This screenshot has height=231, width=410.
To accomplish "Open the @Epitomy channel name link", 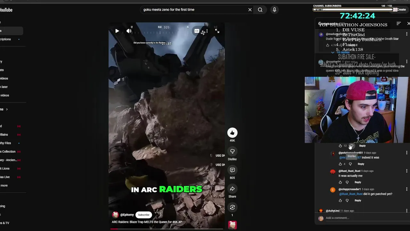I will pyautogui.click(x=127, y=215).
